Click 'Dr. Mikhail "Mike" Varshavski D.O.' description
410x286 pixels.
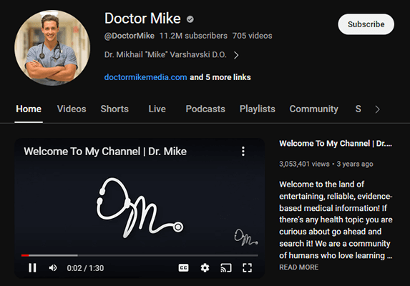click(165, 54)
